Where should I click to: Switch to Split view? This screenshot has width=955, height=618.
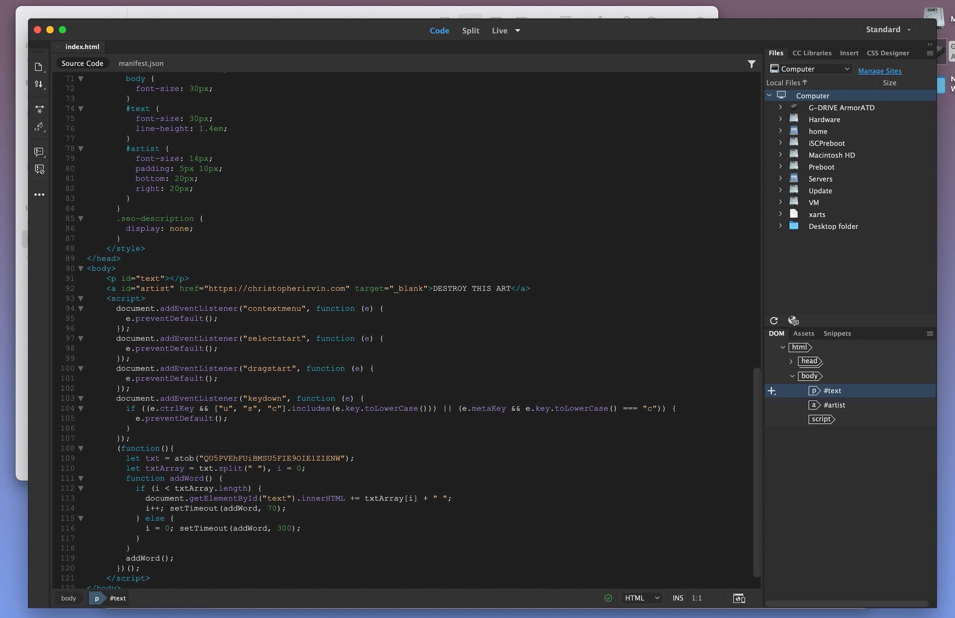(x=470, y=31)
